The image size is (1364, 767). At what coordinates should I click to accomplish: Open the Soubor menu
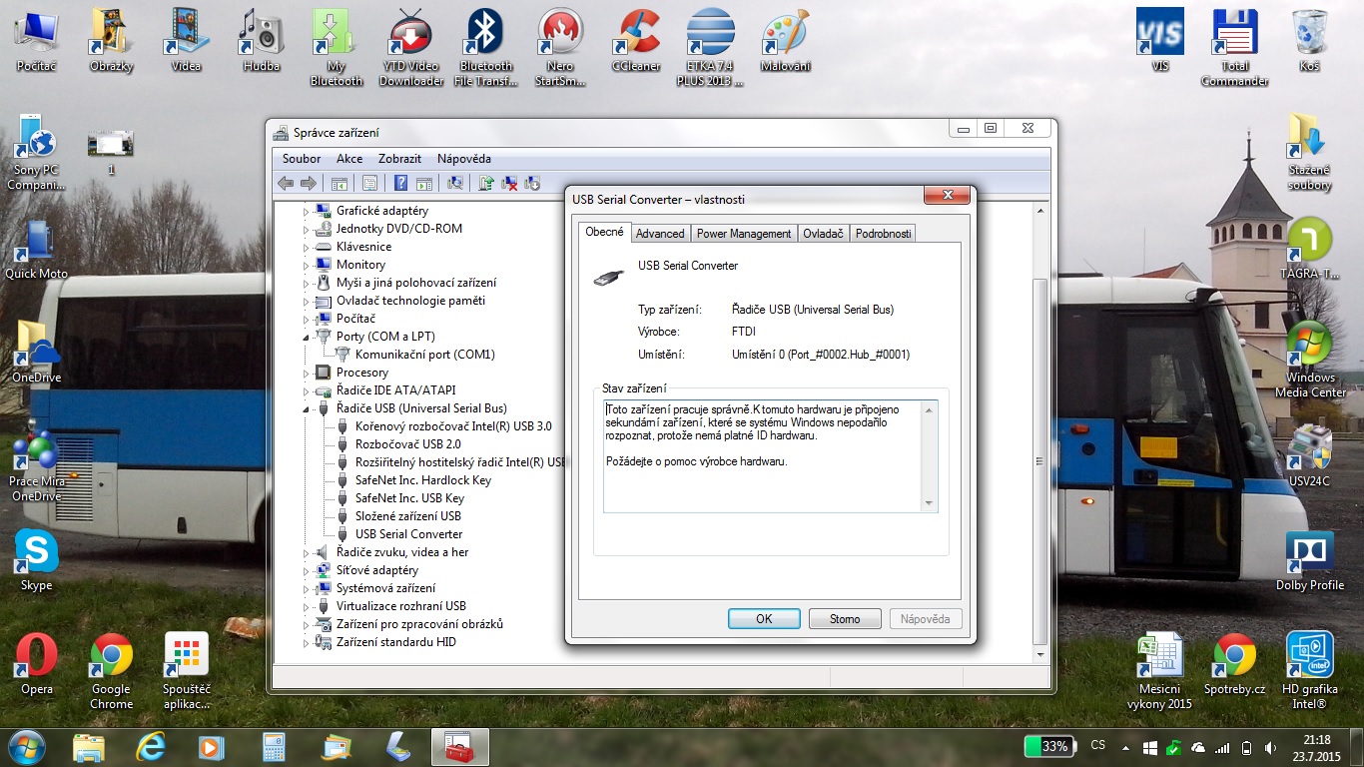(302, 159)
